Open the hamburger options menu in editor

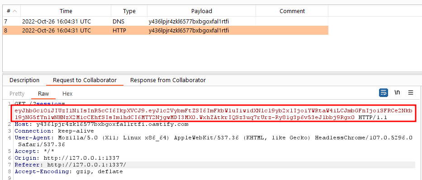tap(410, 93)
